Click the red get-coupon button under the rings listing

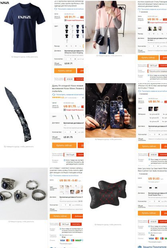(76, 224)
